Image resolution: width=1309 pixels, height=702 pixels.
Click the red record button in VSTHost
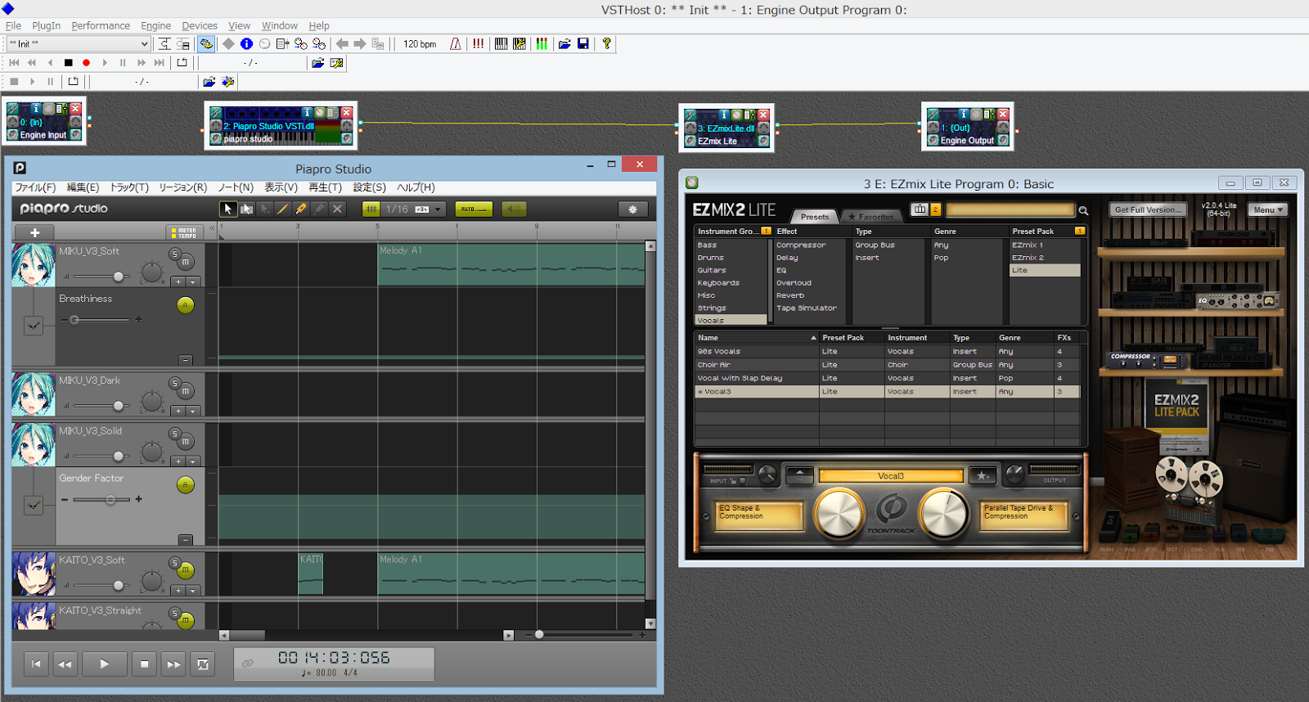point(86,62)
